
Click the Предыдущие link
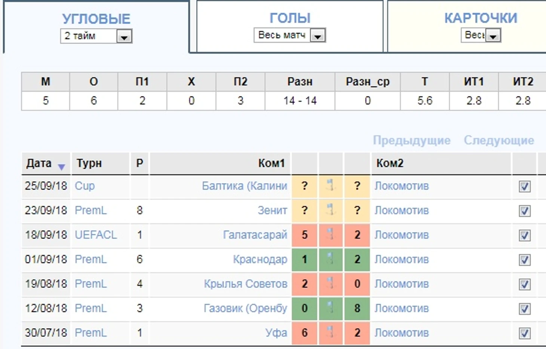412,140
